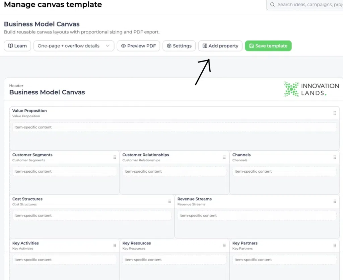Click the panel icon in Add property
This screenshot has height=280, width=343.
205,46
